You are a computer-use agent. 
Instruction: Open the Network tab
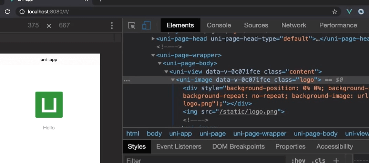(294, 25)
